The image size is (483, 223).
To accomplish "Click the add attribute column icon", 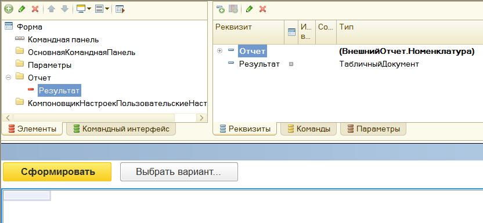I will (233, 9).
